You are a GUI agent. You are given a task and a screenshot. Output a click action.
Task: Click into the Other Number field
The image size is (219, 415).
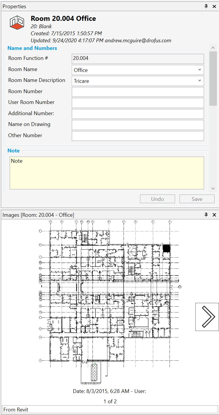pyautogui.click(x=138, y=136)
